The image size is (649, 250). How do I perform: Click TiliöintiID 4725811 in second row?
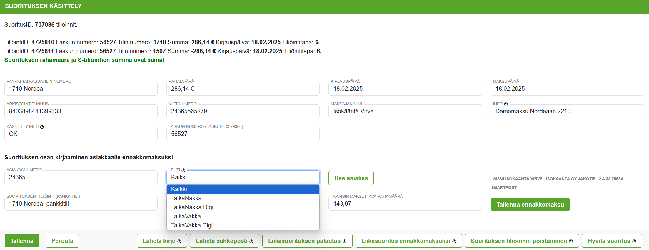[43, 51]
